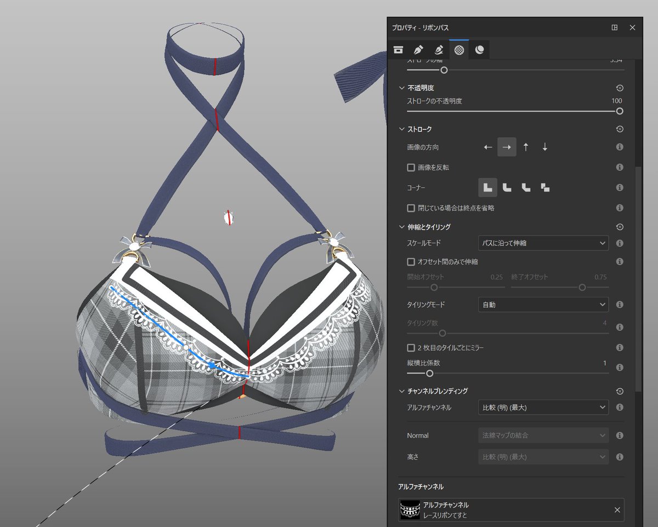
Task: Show info for 画像の方向
Action: 620,147
